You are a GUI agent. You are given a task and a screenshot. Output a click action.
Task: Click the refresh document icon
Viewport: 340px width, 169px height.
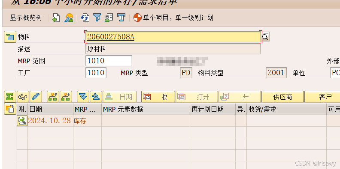click(85, 18)
